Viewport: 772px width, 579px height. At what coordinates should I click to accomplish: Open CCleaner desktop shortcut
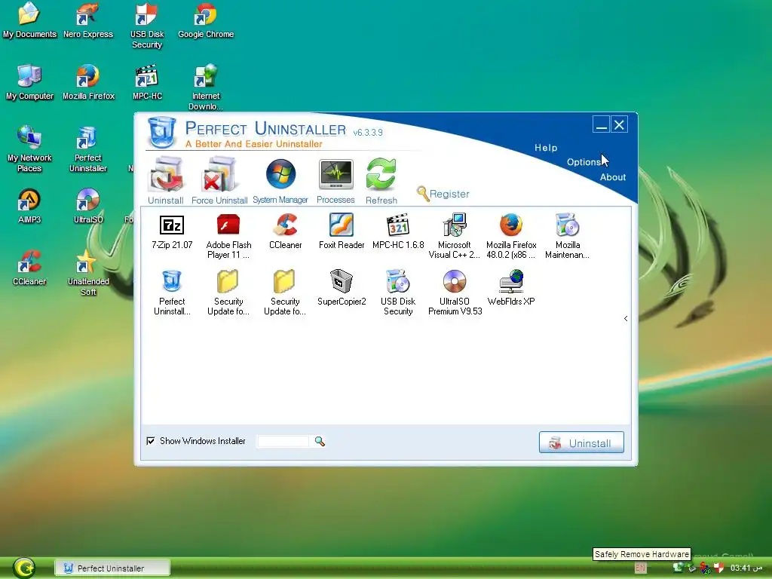point(29,268)
